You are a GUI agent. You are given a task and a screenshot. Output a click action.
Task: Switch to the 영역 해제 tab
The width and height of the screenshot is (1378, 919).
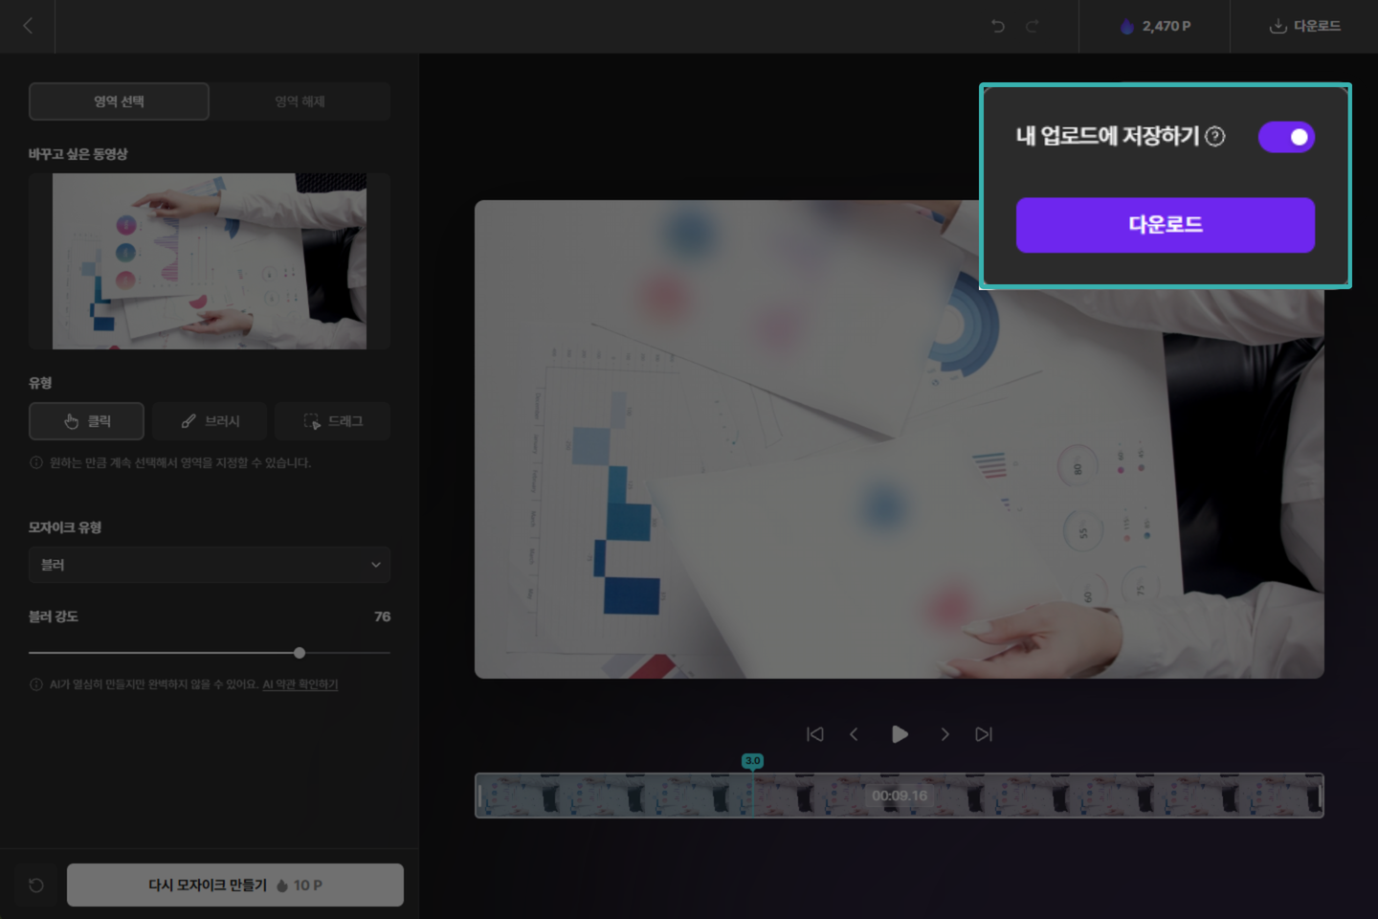pyautogui.click(x=300, y=101)
